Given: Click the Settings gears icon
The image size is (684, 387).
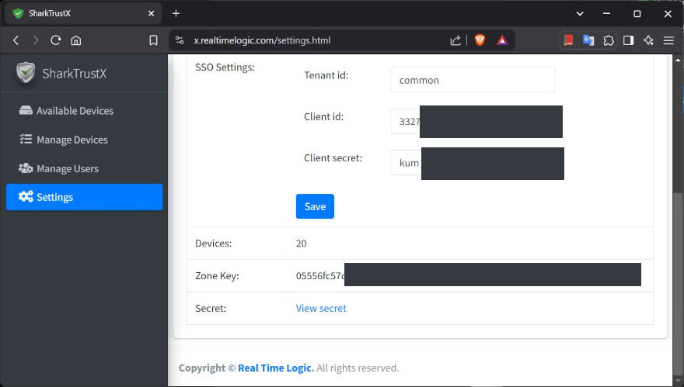Looking at the screenshot, I should point(26,197).
